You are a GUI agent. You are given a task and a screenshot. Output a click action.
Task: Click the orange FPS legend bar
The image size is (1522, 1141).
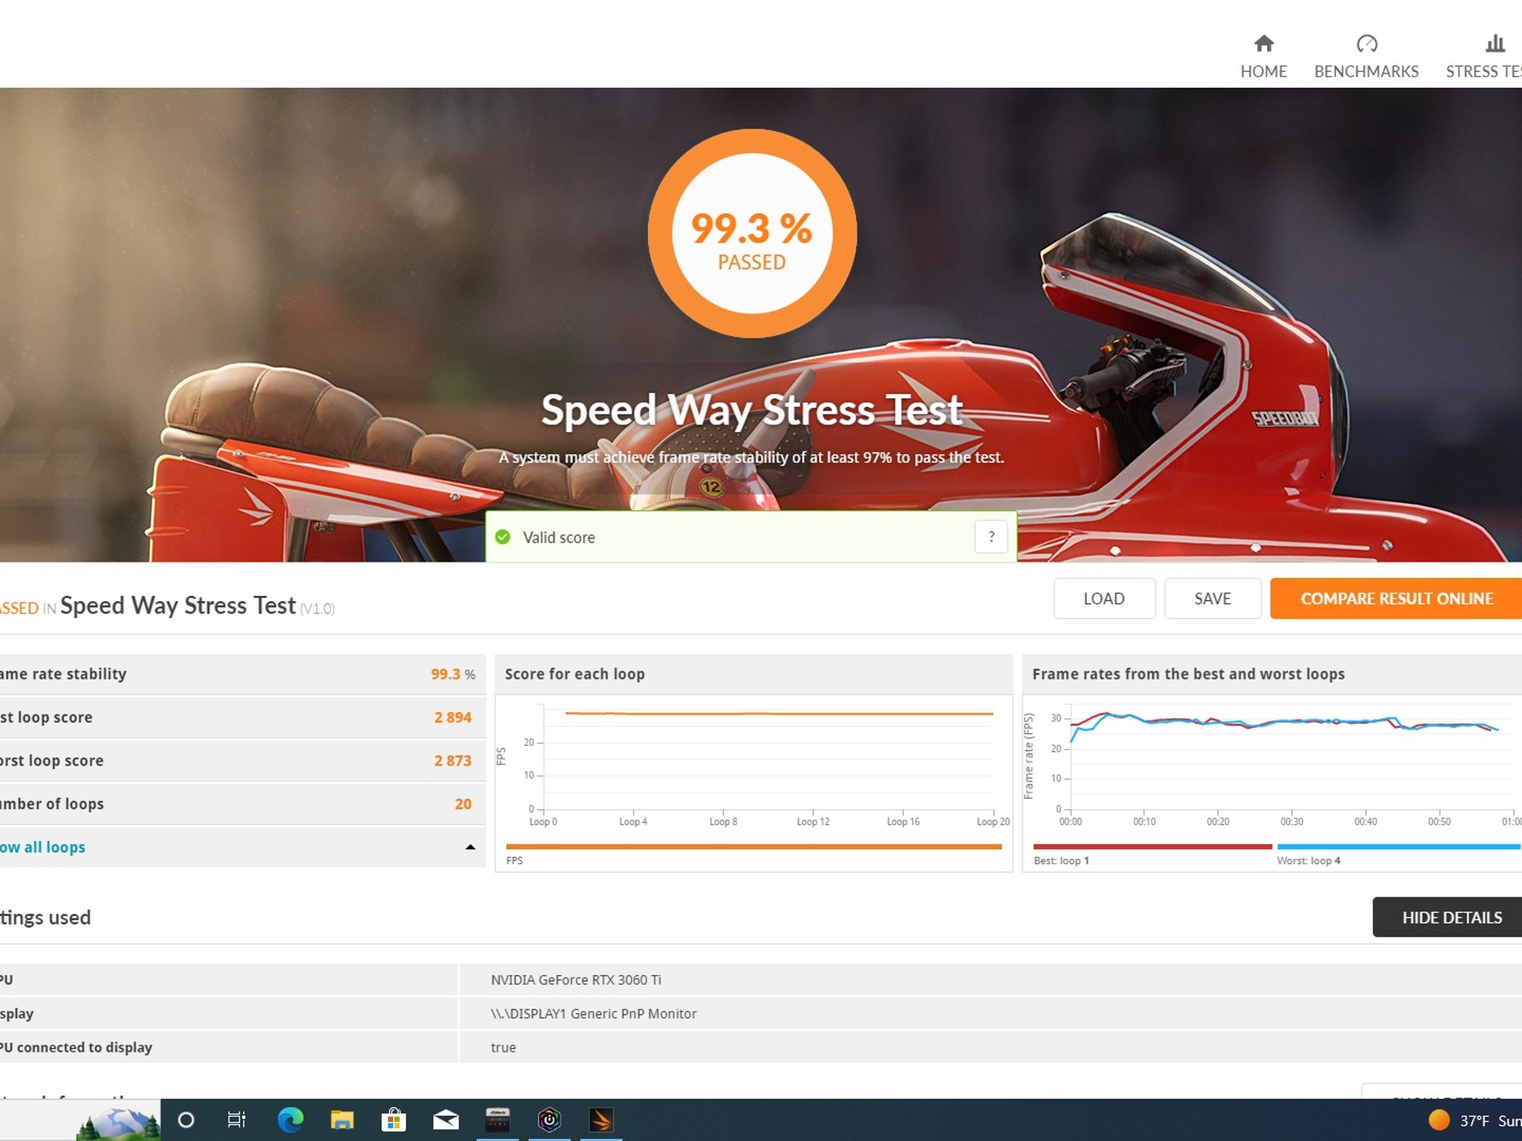(754, 847)
